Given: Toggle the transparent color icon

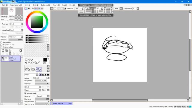Looking at the screenshot, I should (44, 63).
